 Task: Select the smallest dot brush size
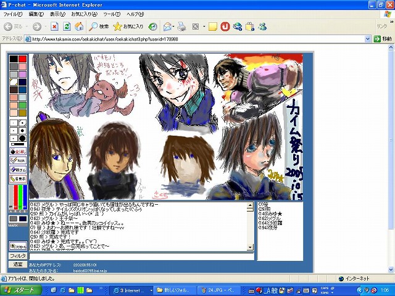pyautogui.click(x=14, y=123)
